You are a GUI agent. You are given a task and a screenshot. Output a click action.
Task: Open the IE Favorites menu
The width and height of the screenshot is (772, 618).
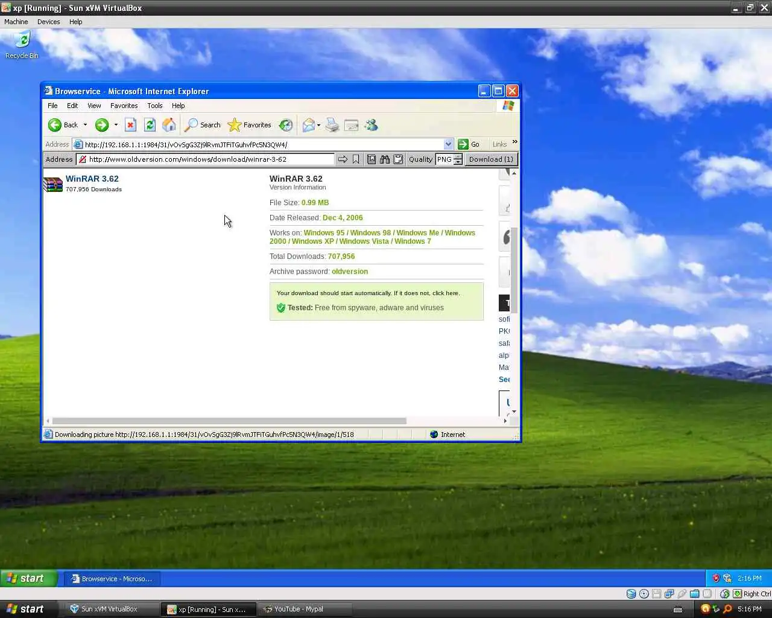[124, 106]
